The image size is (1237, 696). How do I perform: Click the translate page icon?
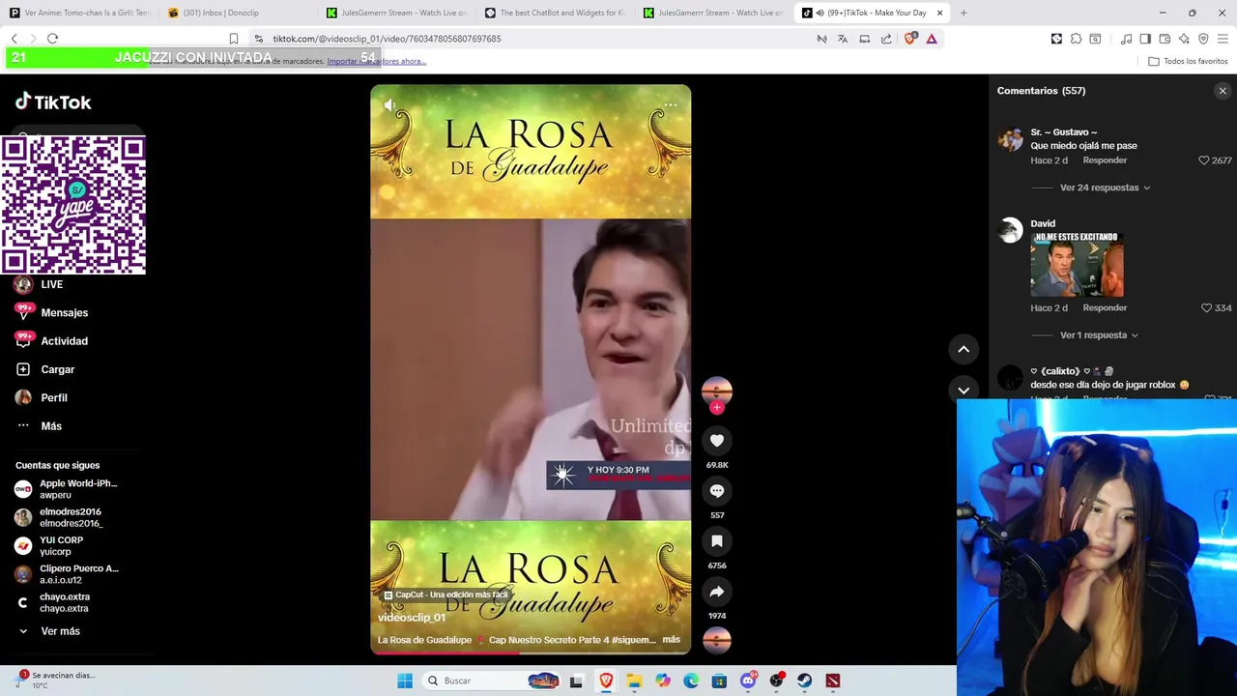click(x=843, y=39)
